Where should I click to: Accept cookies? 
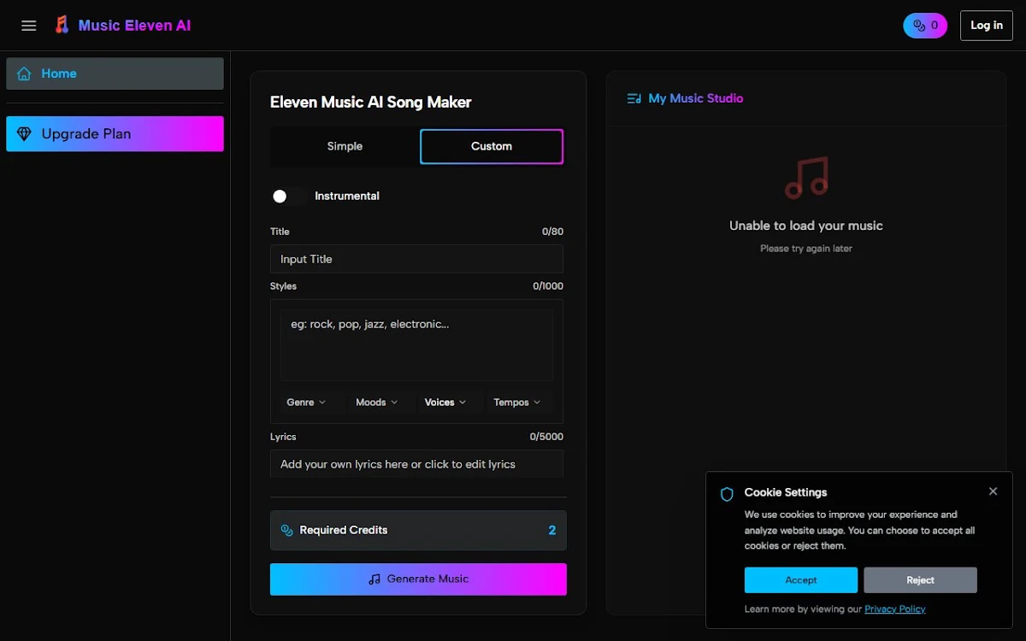[x=801, y=580]
